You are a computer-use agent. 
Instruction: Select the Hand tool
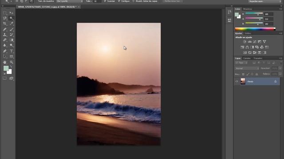5,62
